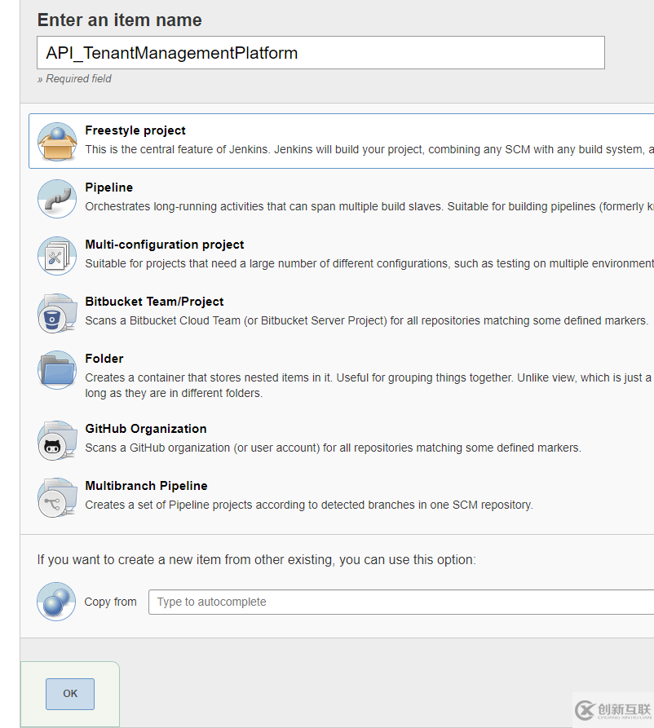The width and height of the screenshot is (654, 728).
Task: Click the 'Required field' hint text
Action: coord(74,79)
